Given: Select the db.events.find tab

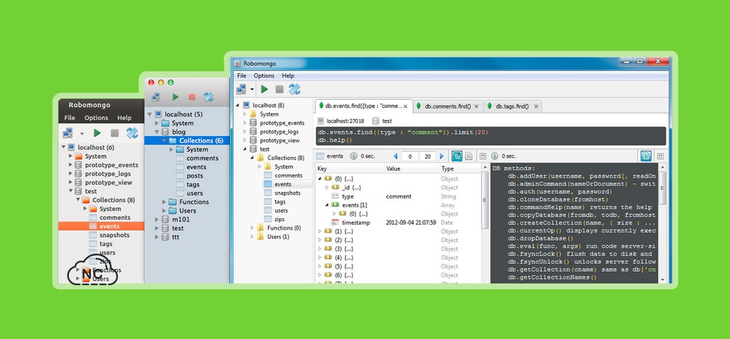Looking at the screenshot, I should (364, 106).
